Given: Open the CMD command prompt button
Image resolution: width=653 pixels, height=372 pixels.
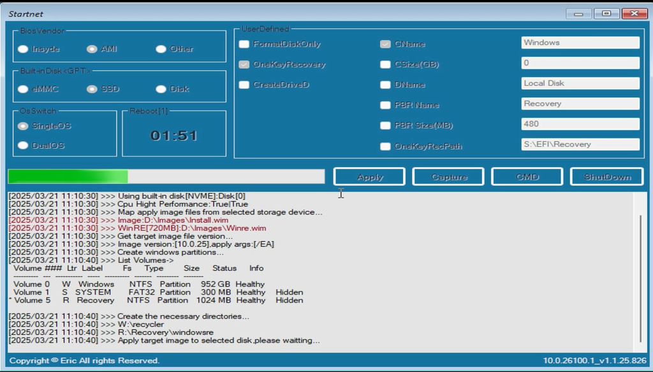Looking at the screenshot, I should (527, 177).
